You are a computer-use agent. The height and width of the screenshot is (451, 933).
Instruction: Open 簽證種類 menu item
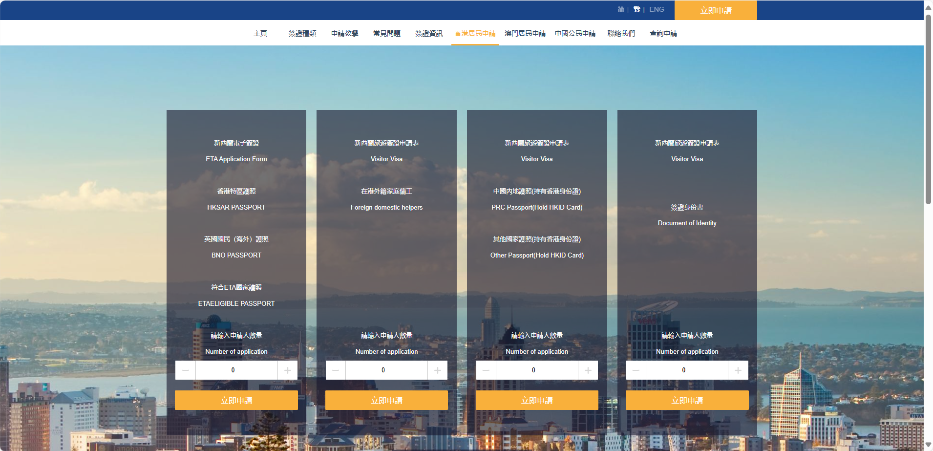tap(302, 33)
